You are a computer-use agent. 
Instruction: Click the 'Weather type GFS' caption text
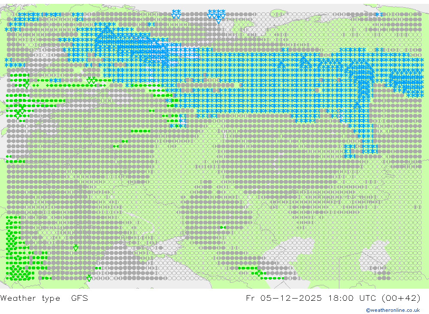point(44,298)
